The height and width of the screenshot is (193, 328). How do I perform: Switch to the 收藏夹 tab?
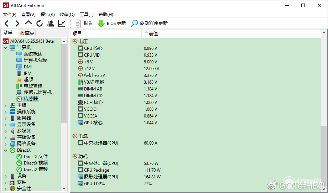point(27,33)
